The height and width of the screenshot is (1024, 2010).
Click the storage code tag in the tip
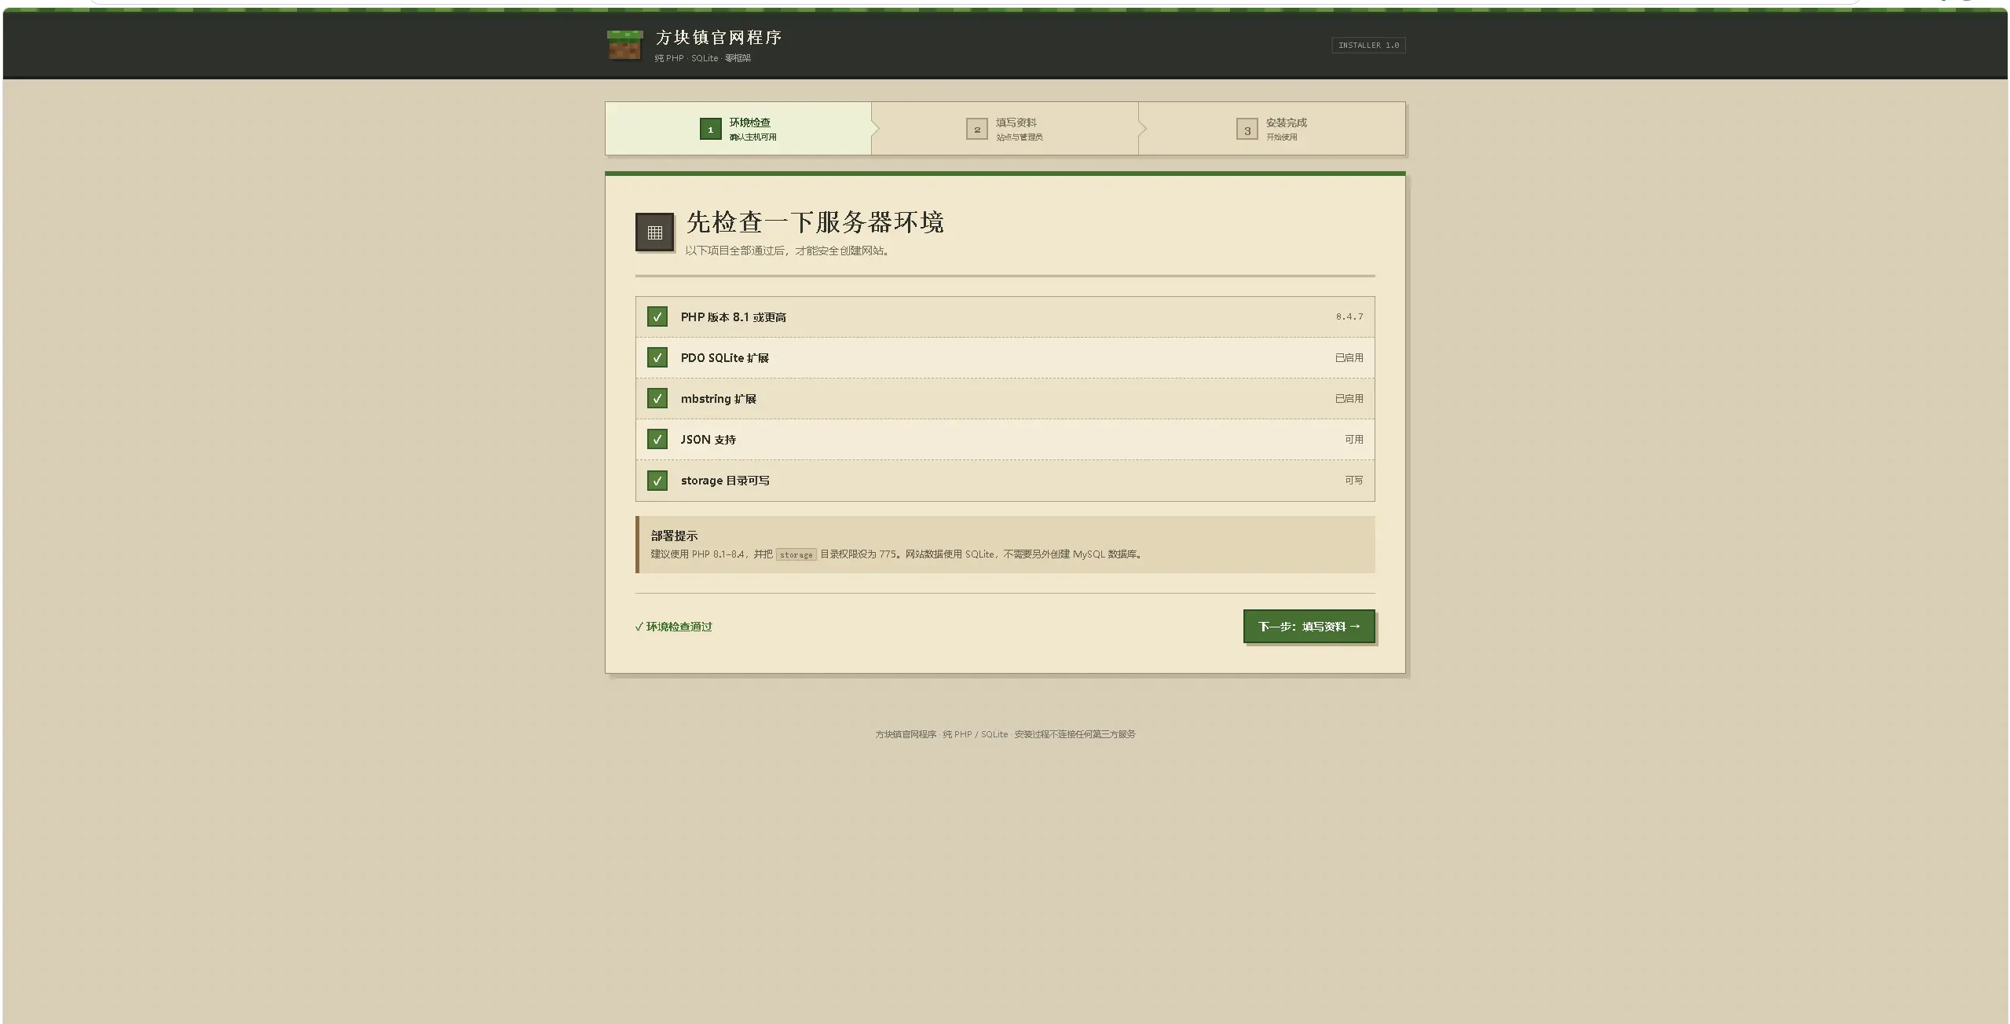click(796, 554)
